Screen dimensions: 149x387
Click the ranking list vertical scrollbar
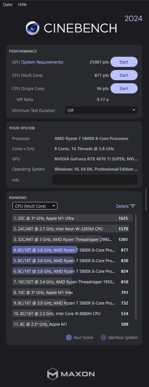coord(136,267)
